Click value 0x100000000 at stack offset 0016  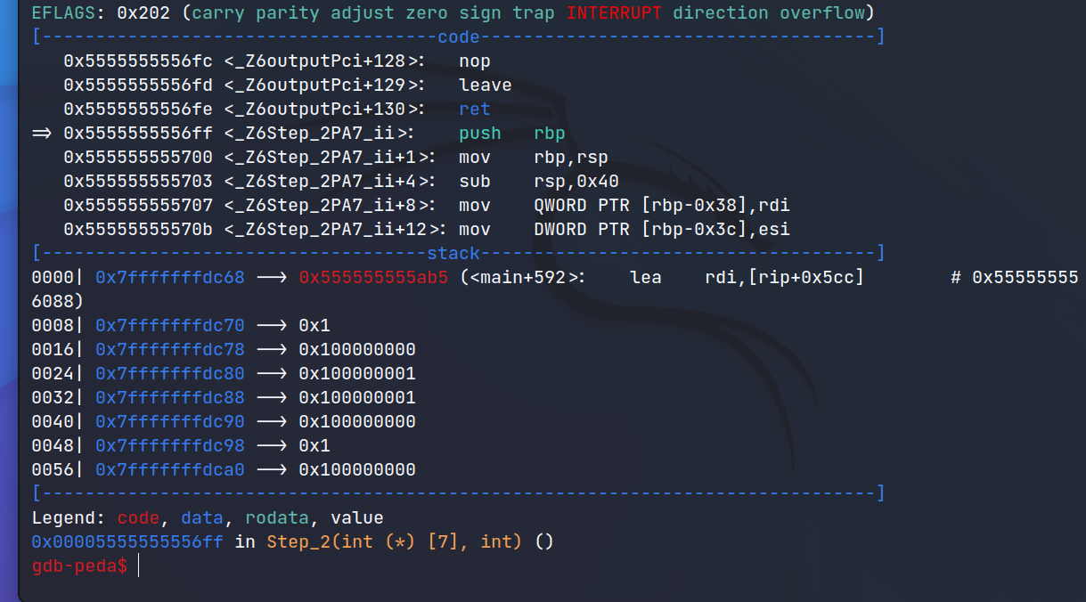tap(357, 350)
